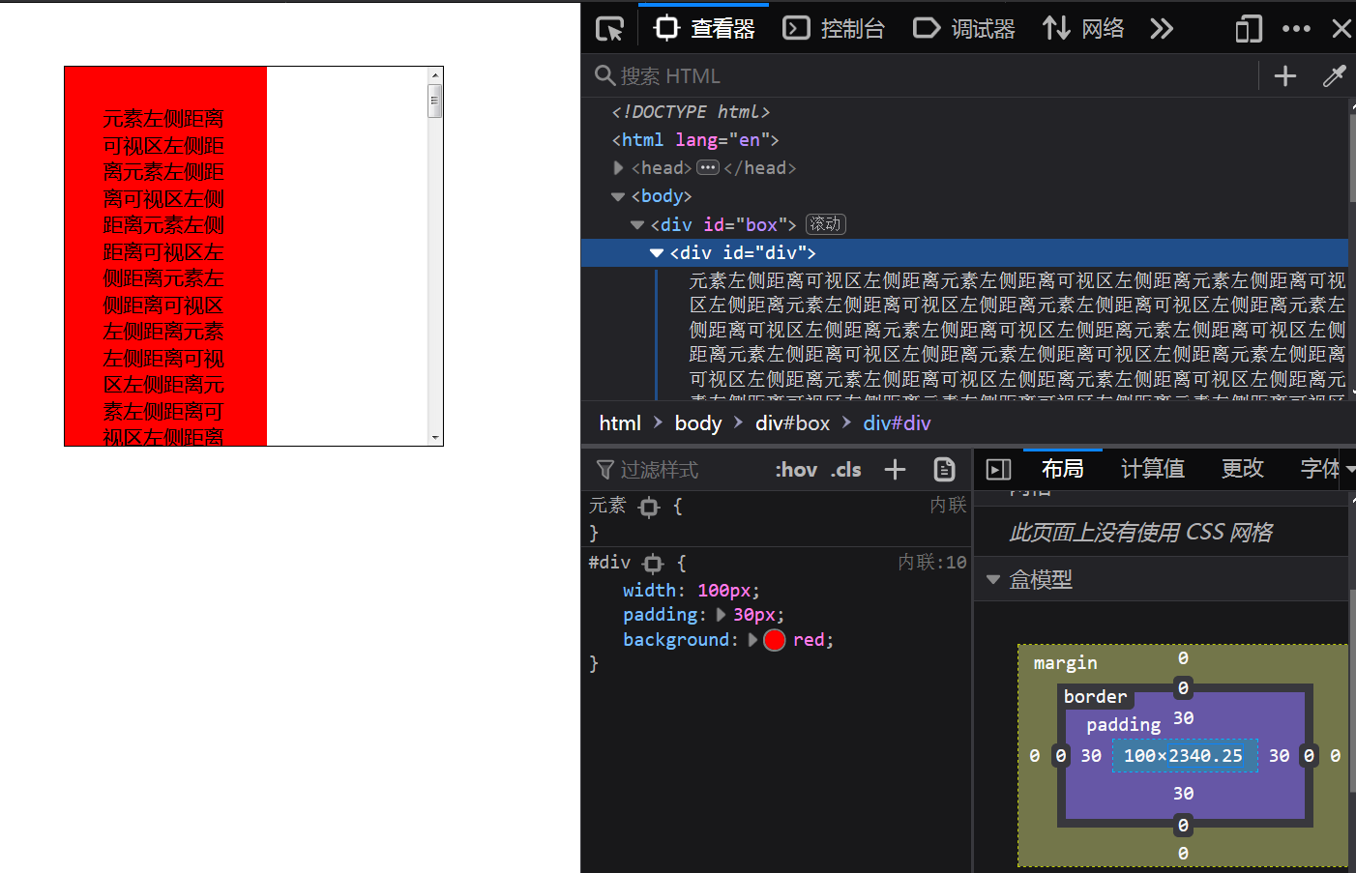Image resolution: width=1356 pixels, height=873 pixels.
Task: Click the create new node plus icon
Action: click(x=1285, y=76)
